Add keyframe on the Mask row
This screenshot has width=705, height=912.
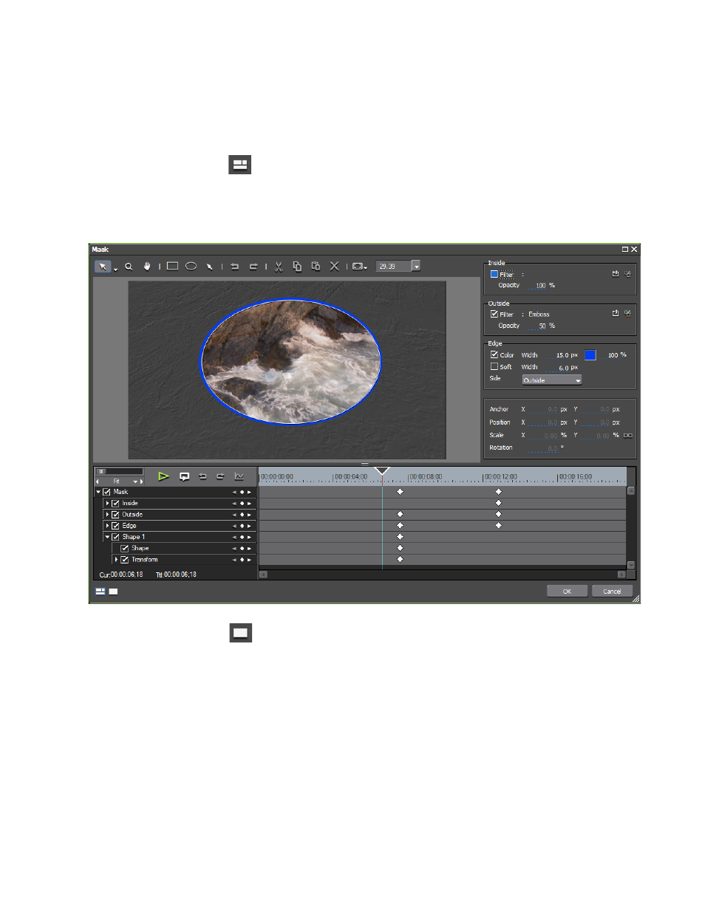point(242,492)
